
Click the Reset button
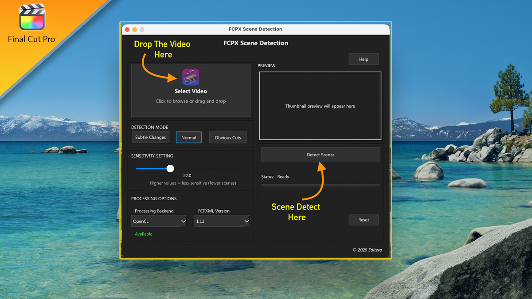click(364, 219)
